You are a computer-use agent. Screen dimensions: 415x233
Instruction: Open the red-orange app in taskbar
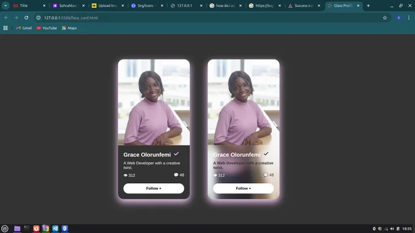tap(36, 229)
